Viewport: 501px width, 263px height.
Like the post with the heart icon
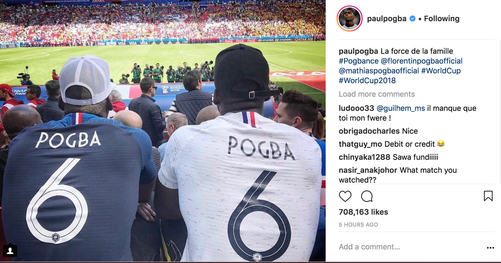coord(345,196)
